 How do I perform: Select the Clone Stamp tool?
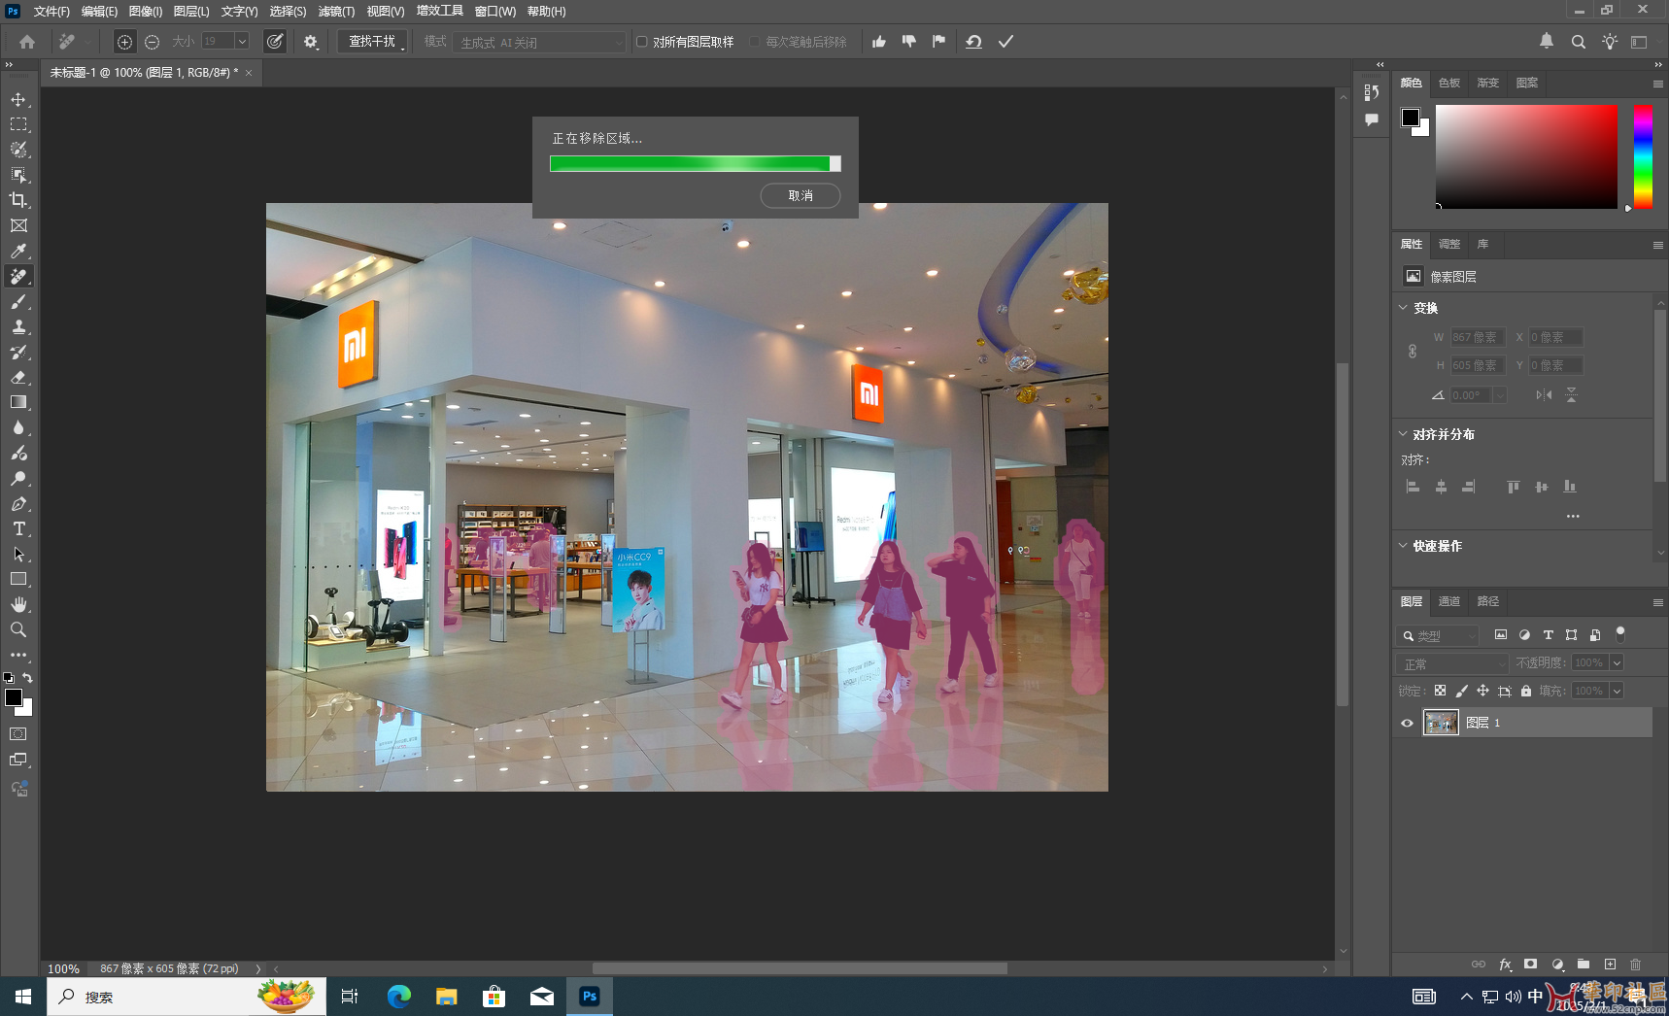(x=18, y=326)
